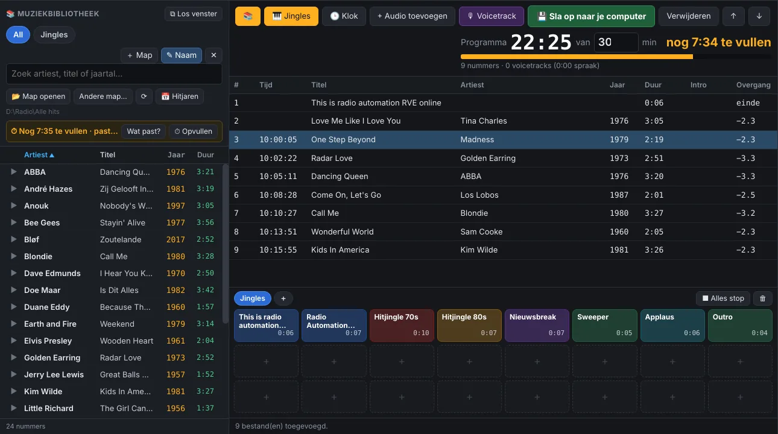Select the All library filter tab

point(18,35)
